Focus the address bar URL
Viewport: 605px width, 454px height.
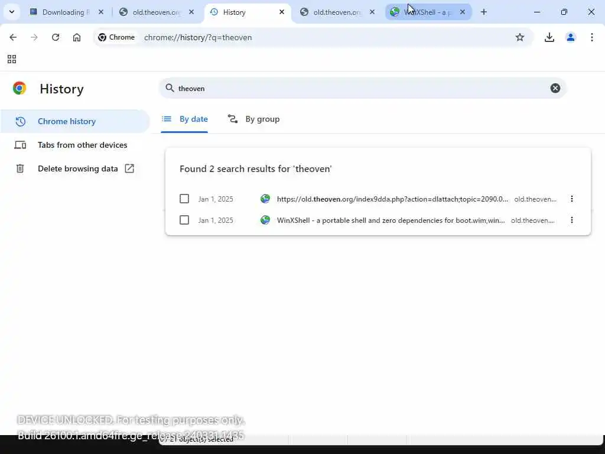tap(198, 37)
